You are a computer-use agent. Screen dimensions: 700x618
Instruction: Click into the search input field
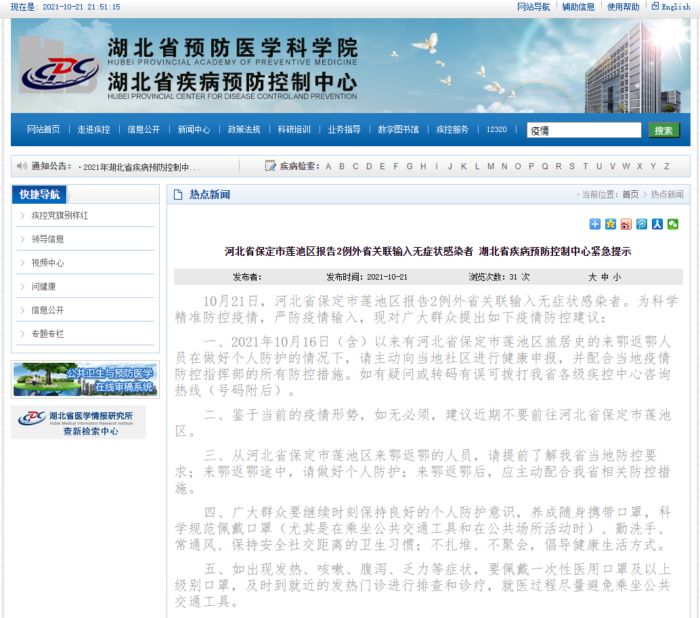[584, 130]
